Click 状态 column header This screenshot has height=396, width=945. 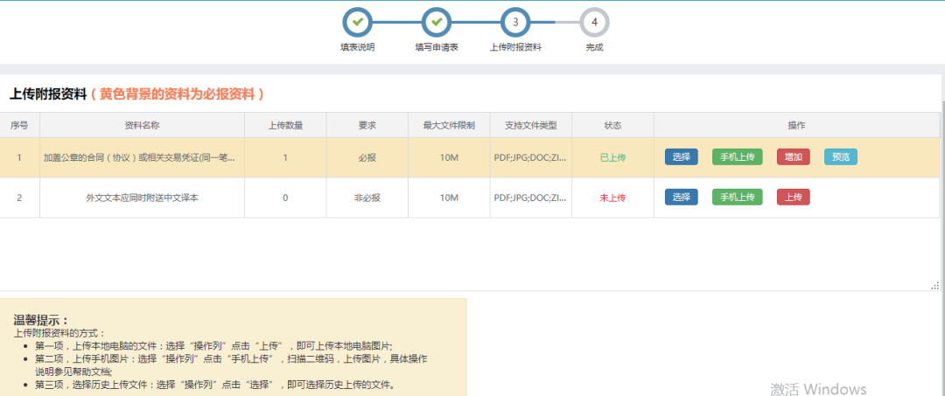tap(612, 125)
